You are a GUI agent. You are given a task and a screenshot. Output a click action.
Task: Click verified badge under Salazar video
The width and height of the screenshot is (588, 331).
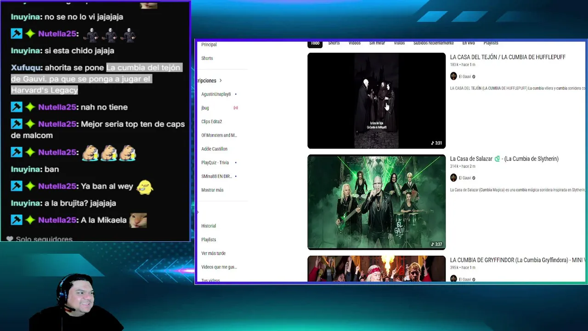click(x=474, y=178)
